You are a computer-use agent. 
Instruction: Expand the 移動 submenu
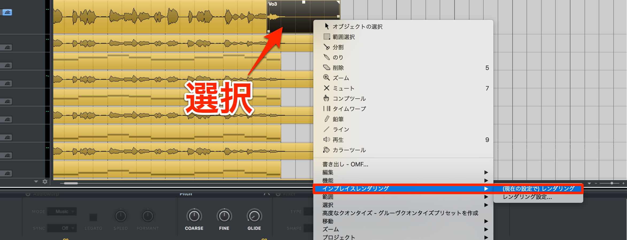pyautogui.click(x=404, y=221)
